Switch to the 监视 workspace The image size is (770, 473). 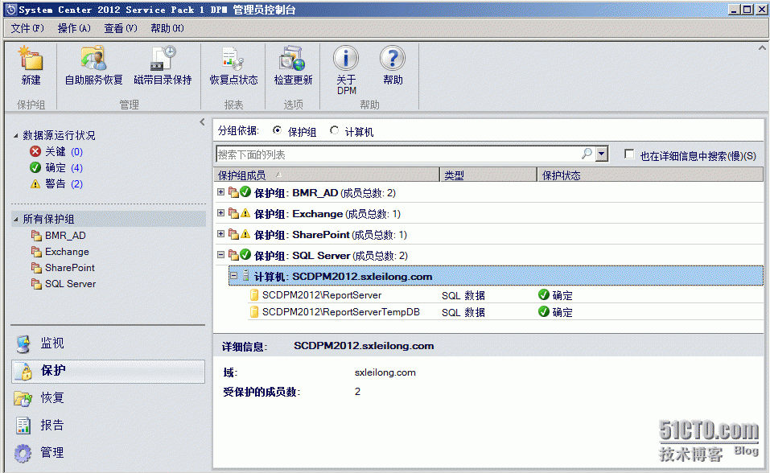point(108,343)
